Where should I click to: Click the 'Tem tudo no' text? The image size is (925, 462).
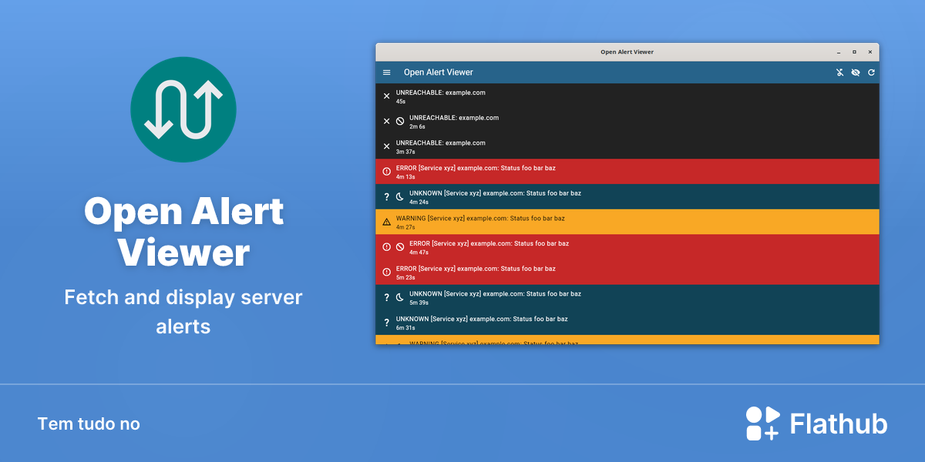89,423
